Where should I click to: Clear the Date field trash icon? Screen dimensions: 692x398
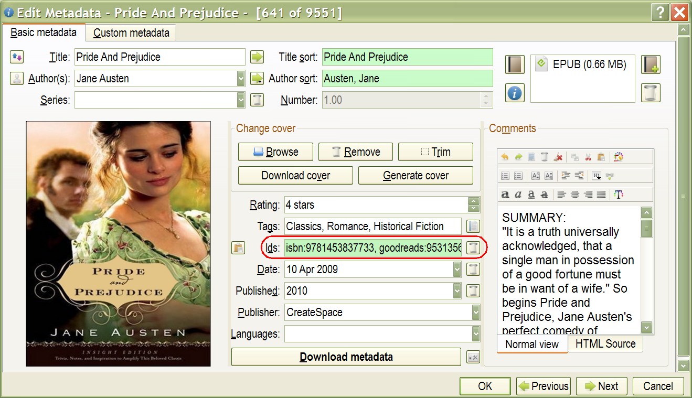473,270
